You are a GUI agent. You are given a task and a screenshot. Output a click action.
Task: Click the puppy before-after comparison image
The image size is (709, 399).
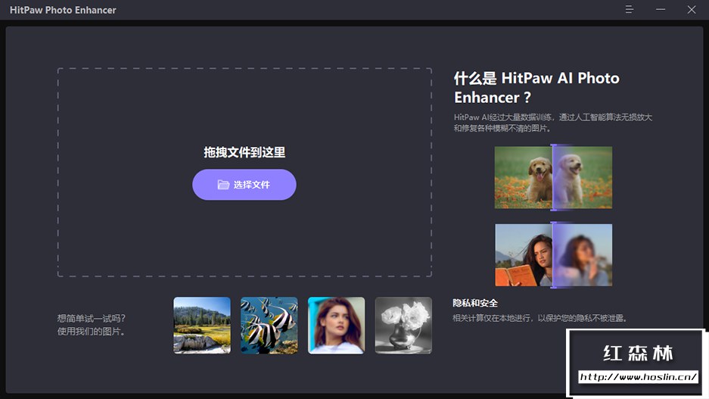click(x=553, y=177)
